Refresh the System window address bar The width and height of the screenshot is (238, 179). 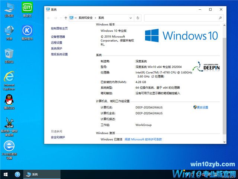coord(138,18)
